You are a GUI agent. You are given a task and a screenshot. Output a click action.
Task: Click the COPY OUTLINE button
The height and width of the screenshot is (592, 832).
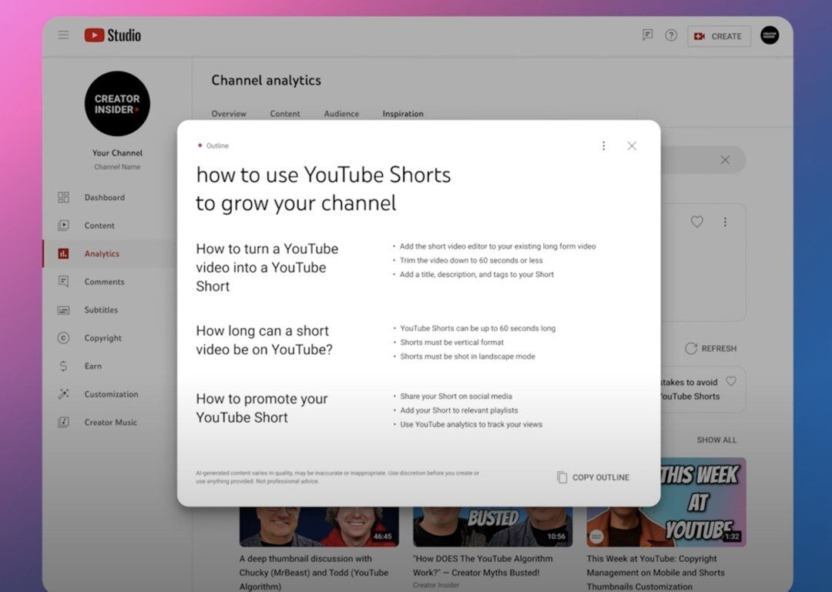click(x=592, y=477)
